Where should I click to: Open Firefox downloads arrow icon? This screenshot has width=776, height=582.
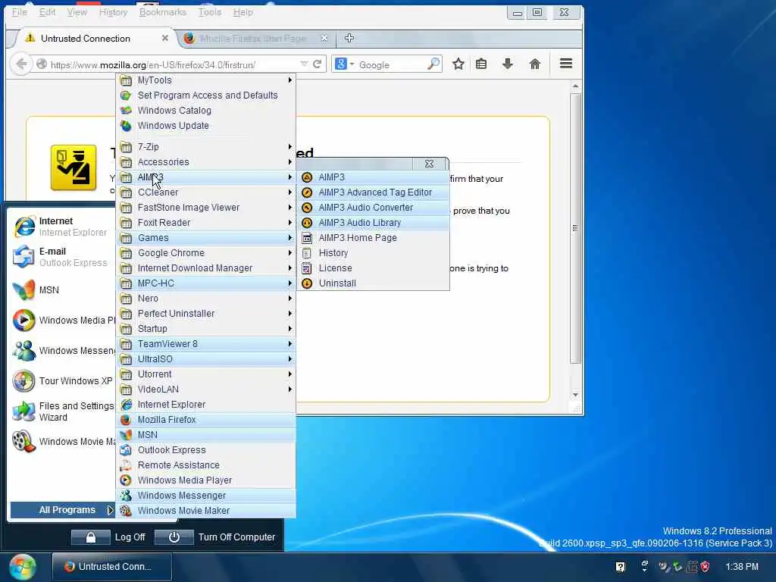pos(508,64)
